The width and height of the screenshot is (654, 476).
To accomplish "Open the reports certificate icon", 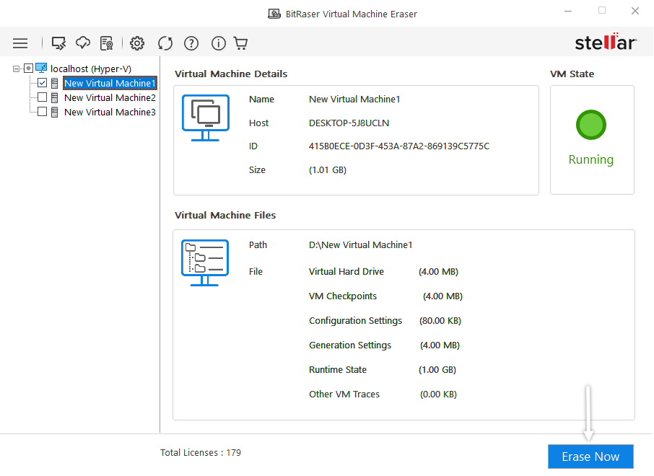I will [x=107, y=43].
